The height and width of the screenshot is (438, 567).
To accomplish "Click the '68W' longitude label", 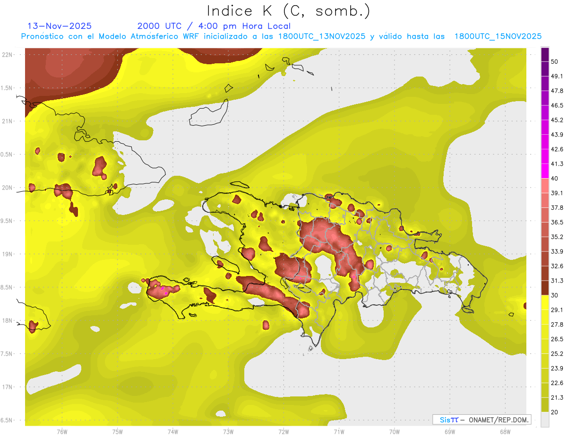I will point(505,432).
